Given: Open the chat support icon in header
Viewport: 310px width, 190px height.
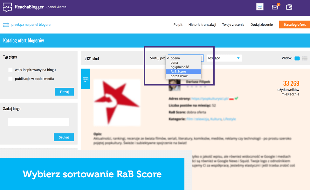Looking at the screenshot, I should tap(260, 7).
